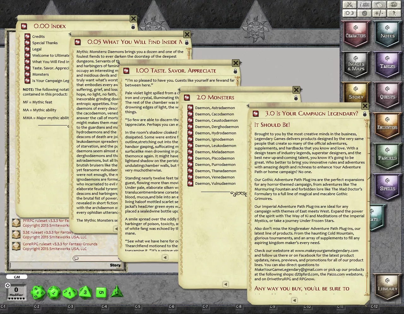Toggle the lock on 3.0 Is Your Campaign Legendary window

coord(365,114)
